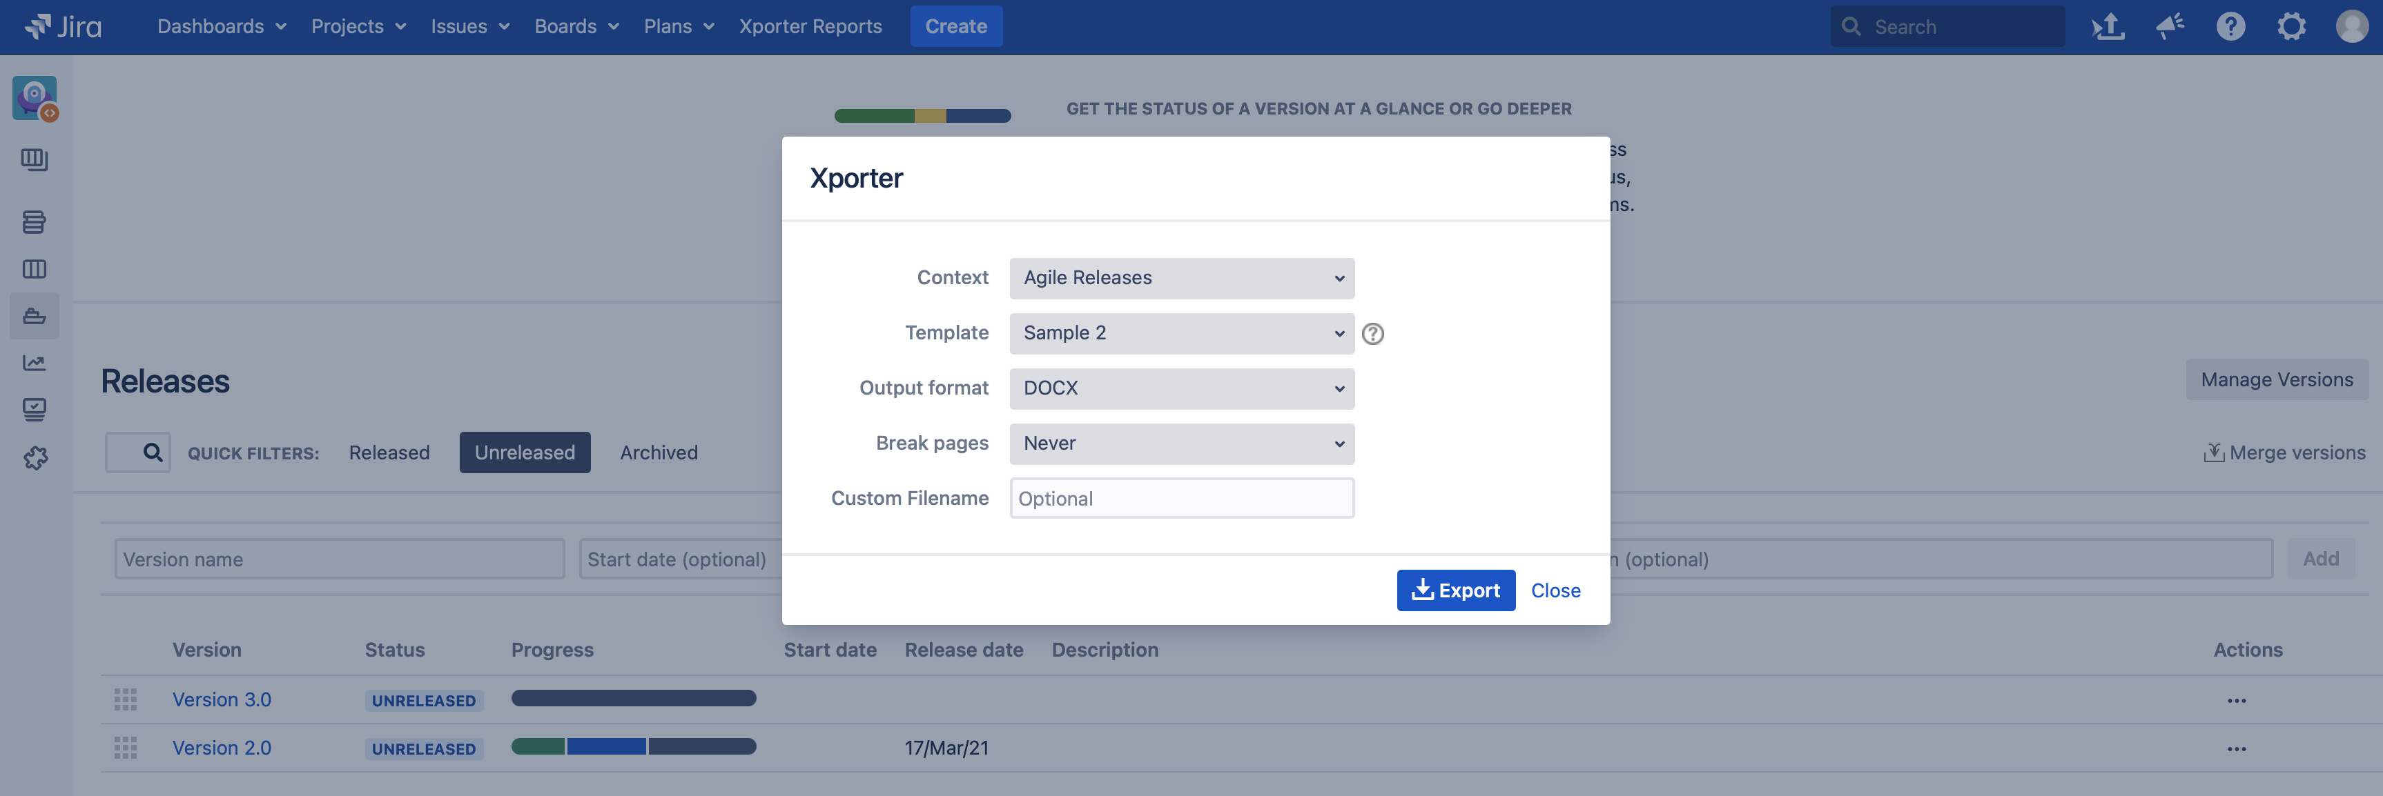Click the Custom Filename input field

point(1181,498)
